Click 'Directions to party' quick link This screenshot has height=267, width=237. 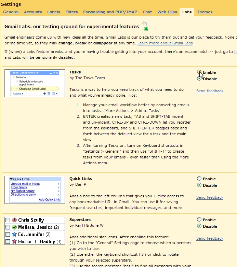23,195
